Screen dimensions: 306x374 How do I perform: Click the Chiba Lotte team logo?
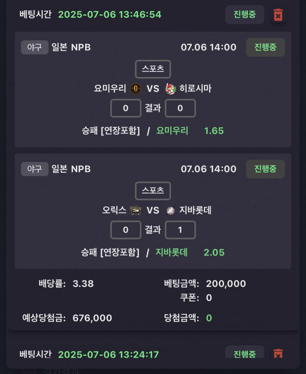pos(170,211)
